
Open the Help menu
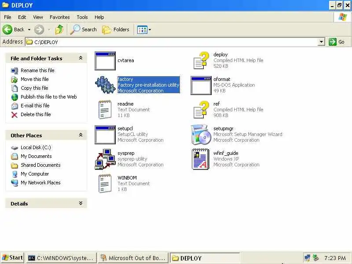(x=99, y=17)
